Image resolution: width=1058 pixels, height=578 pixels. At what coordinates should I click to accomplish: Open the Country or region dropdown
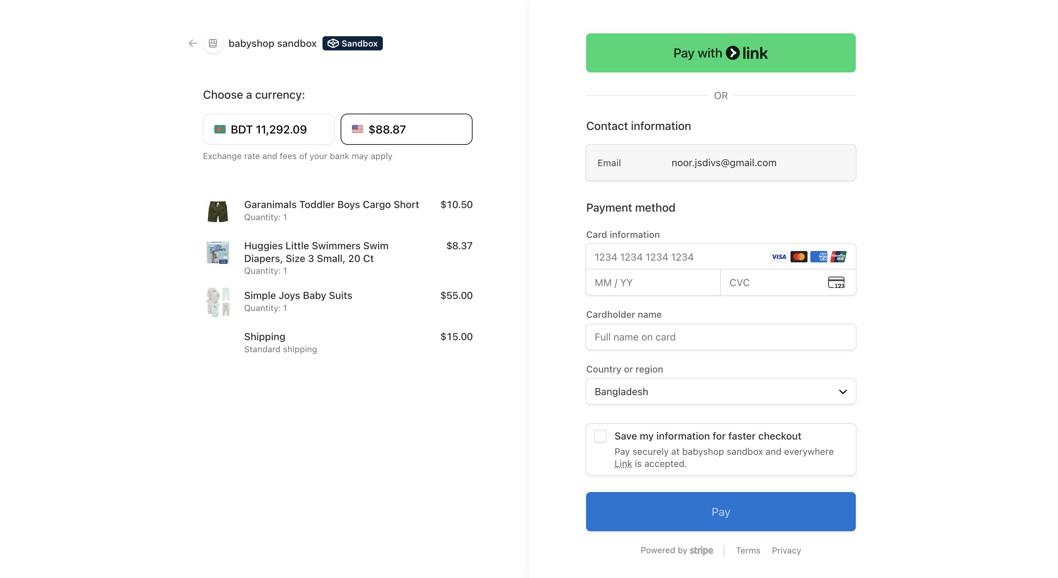coord(720,391)
